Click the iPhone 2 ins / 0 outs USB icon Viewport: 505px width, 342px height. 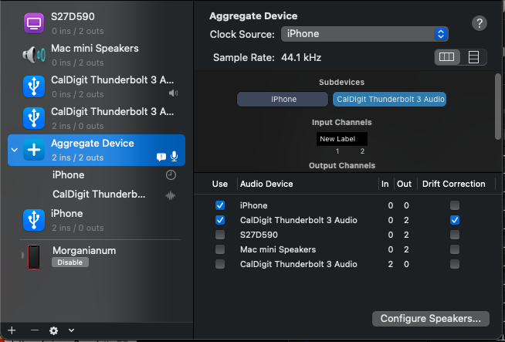point(34,220)
